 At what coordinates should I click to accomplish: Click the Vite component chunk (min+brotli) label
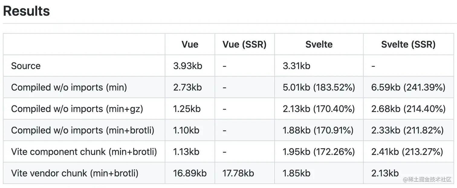coord(84,152)
